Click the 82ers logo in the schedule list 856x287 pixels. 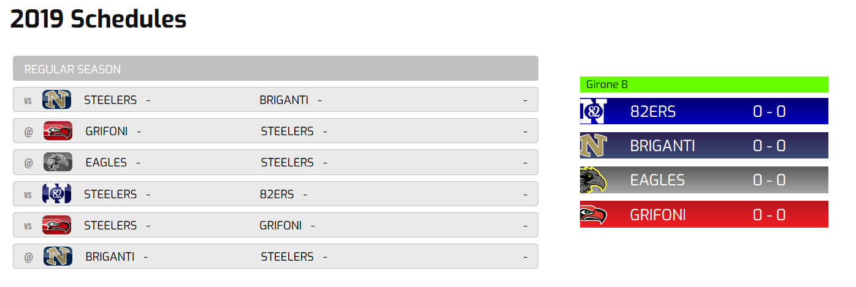point(57,193)
